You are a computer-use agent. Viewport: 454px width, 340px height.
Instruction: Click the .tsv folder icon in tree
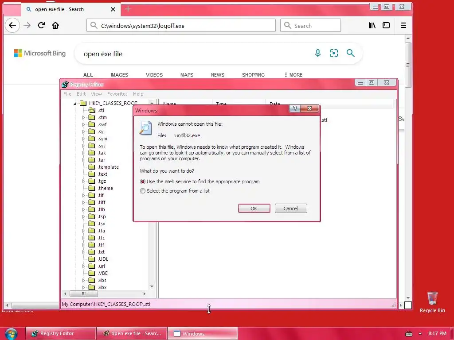91,224
